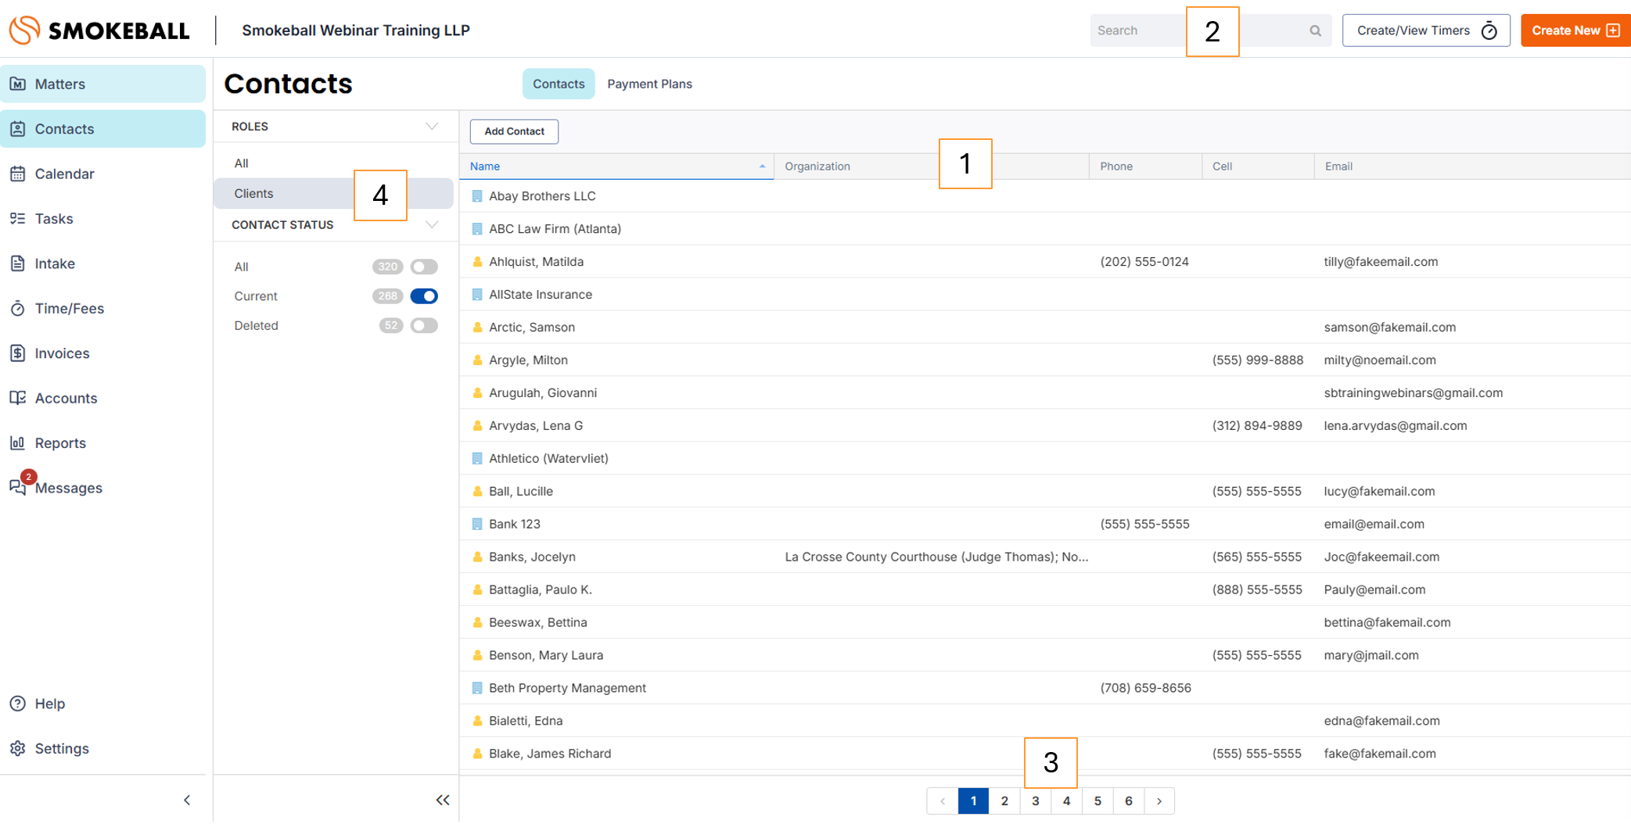Click the Create New button

coord(1575,30)
